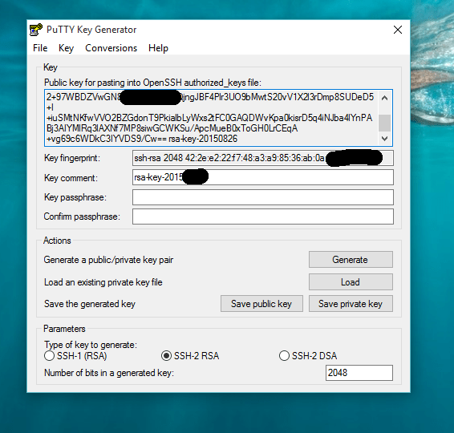454x433 pixels.
Task: Click the public key scrollbar thumb
Action: tap(384, 123)
